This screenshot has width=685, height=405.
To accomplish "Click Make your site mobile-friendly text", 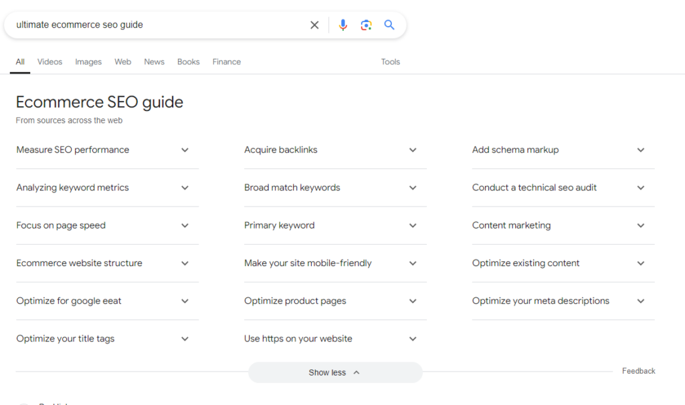I will [x=308, y=263].
